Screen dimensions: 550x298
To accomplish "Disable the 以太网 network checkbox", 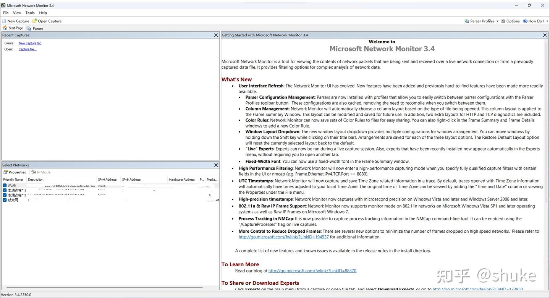I will pos(5,200).
